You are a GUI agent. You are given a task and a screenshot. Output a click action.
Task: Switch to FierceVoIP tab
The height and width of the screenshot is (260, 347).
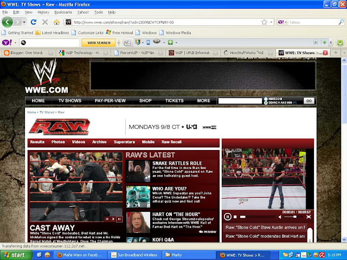[x=137, y=53]
